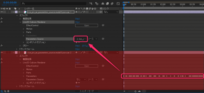204x93 pixels.
Task: Reset layer 1 Live2D Cubism Renderer via リセット
Action: (x=78, y=22)
